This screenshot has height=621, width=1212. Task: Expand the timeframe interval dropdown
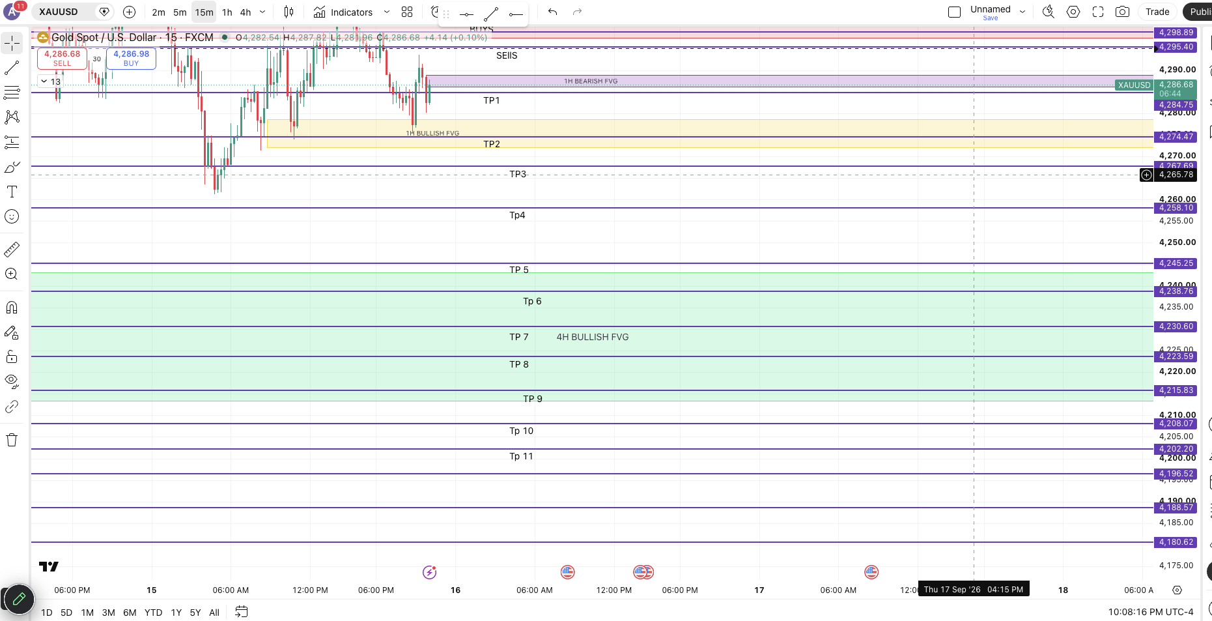click(262, 12)
